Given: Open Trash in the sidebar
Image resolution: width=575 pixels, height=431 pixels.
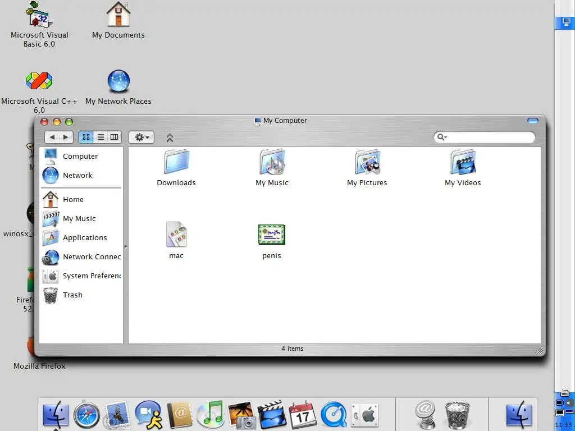Looking at the screenshot, I should point(81,295).
